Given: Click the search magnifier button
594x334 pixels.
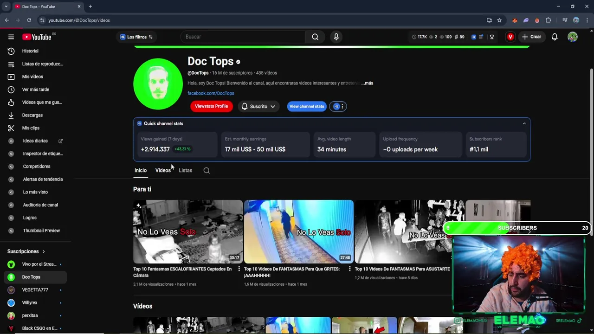Looking at the screenshot, I should (315, 37).
